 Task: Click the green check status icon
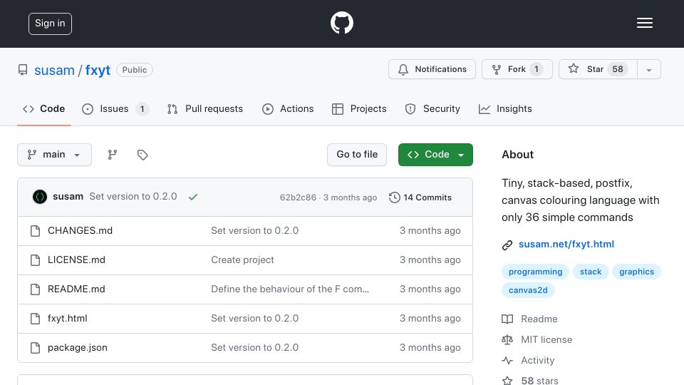[x=193, y=197]
